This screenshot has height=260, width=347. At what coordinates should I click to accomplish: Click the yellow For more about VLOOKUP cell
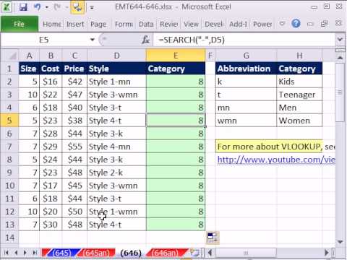click(x=269, y=147)
